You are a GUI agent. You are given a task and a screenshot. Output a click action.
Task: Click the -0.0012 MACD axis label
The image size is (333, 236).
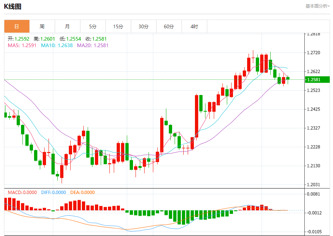coord(314,213)
